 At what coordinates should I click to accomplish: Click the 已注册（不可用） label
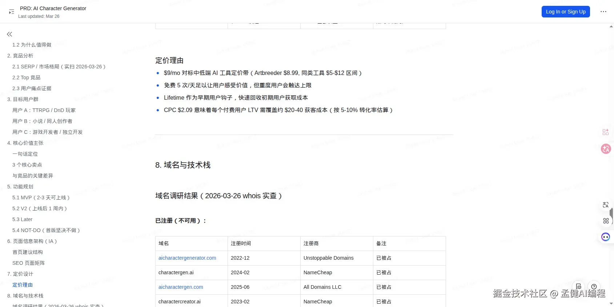click(x=181, y=221)
